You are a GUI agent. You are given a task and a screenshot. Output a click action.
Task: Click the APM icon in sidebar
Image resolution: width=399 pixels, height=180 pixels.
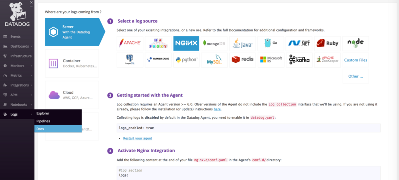pos(5,95)
